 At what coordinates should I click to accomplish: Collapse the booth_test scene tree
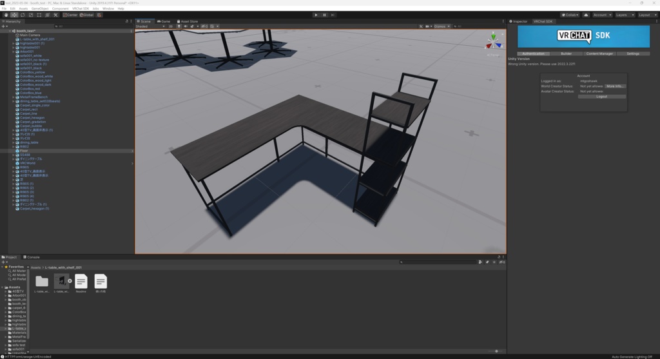click(10, 31)
